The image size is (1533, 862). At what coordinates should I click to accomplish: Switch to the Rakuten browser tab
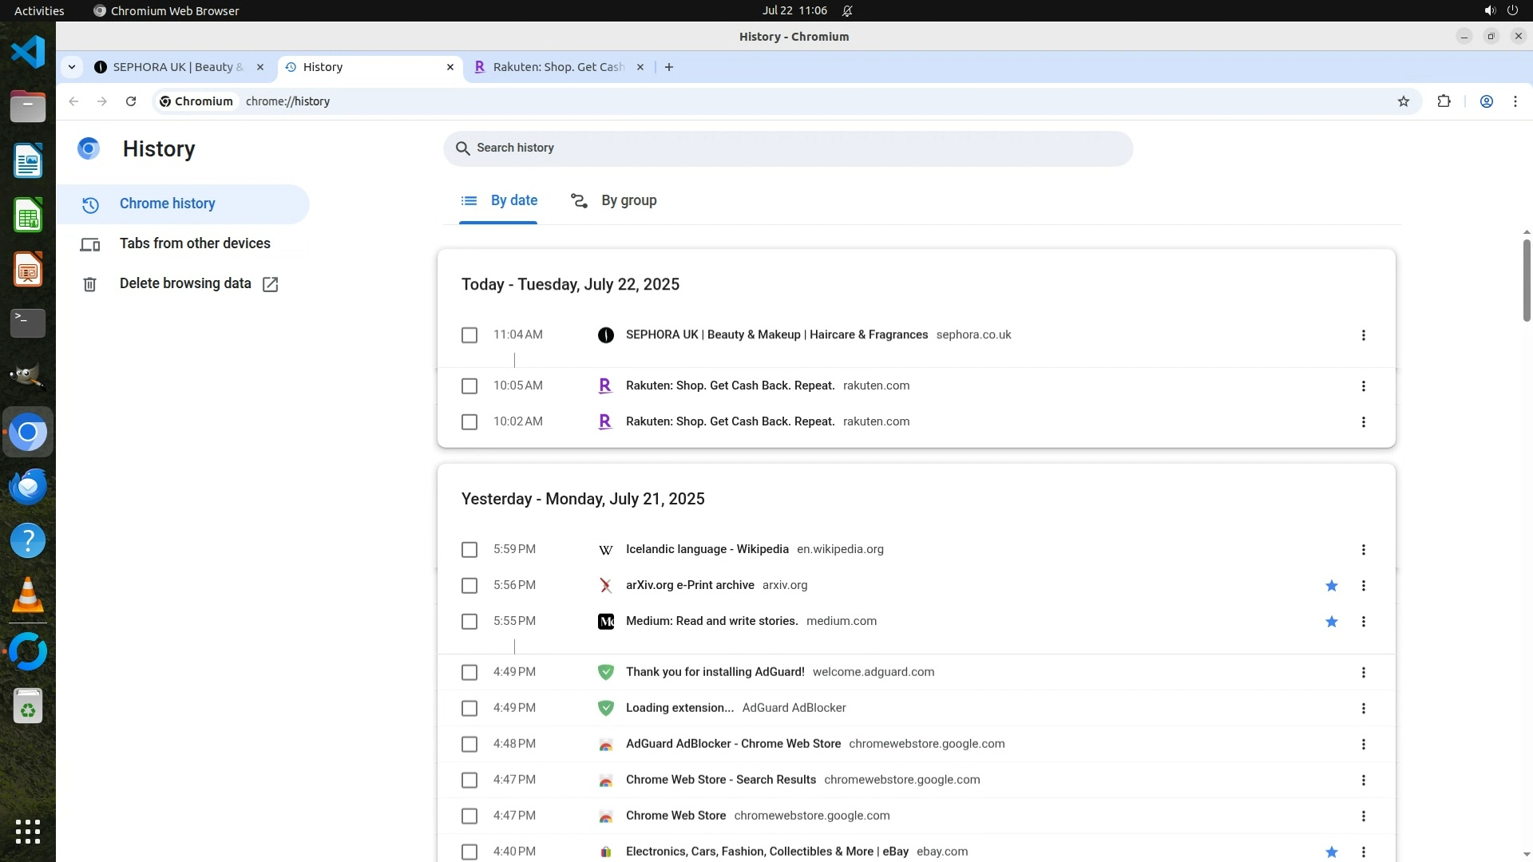557,67
